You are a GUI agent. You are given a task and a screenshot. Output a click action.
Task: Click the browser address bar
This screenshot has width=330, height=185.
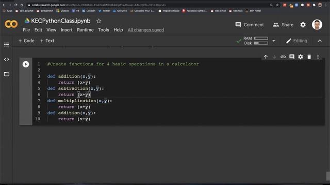[147, 5]
